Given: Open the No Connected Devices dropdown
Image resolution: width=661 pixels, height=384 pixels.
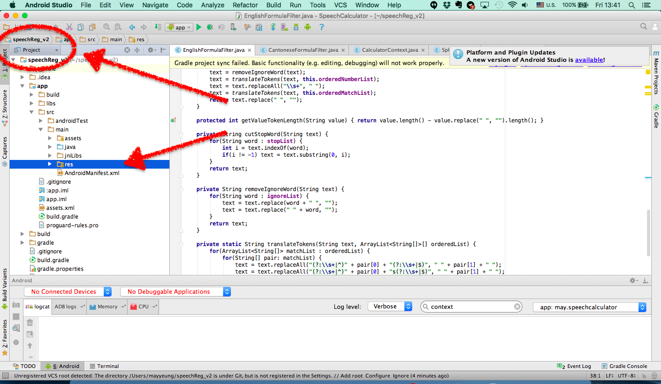Looking at the screenshot, I should click(x=68, y=291).
